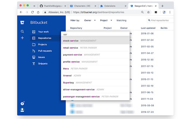Bookmark the page with the star icon

pyautogui.click(x=148, y=12)
